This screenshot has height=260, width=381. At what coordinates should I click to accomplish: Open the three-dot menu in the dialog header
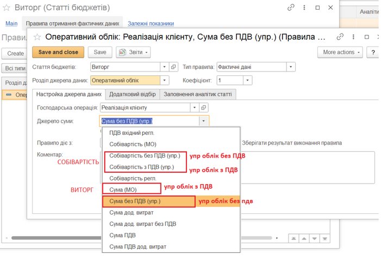[354, 36]
